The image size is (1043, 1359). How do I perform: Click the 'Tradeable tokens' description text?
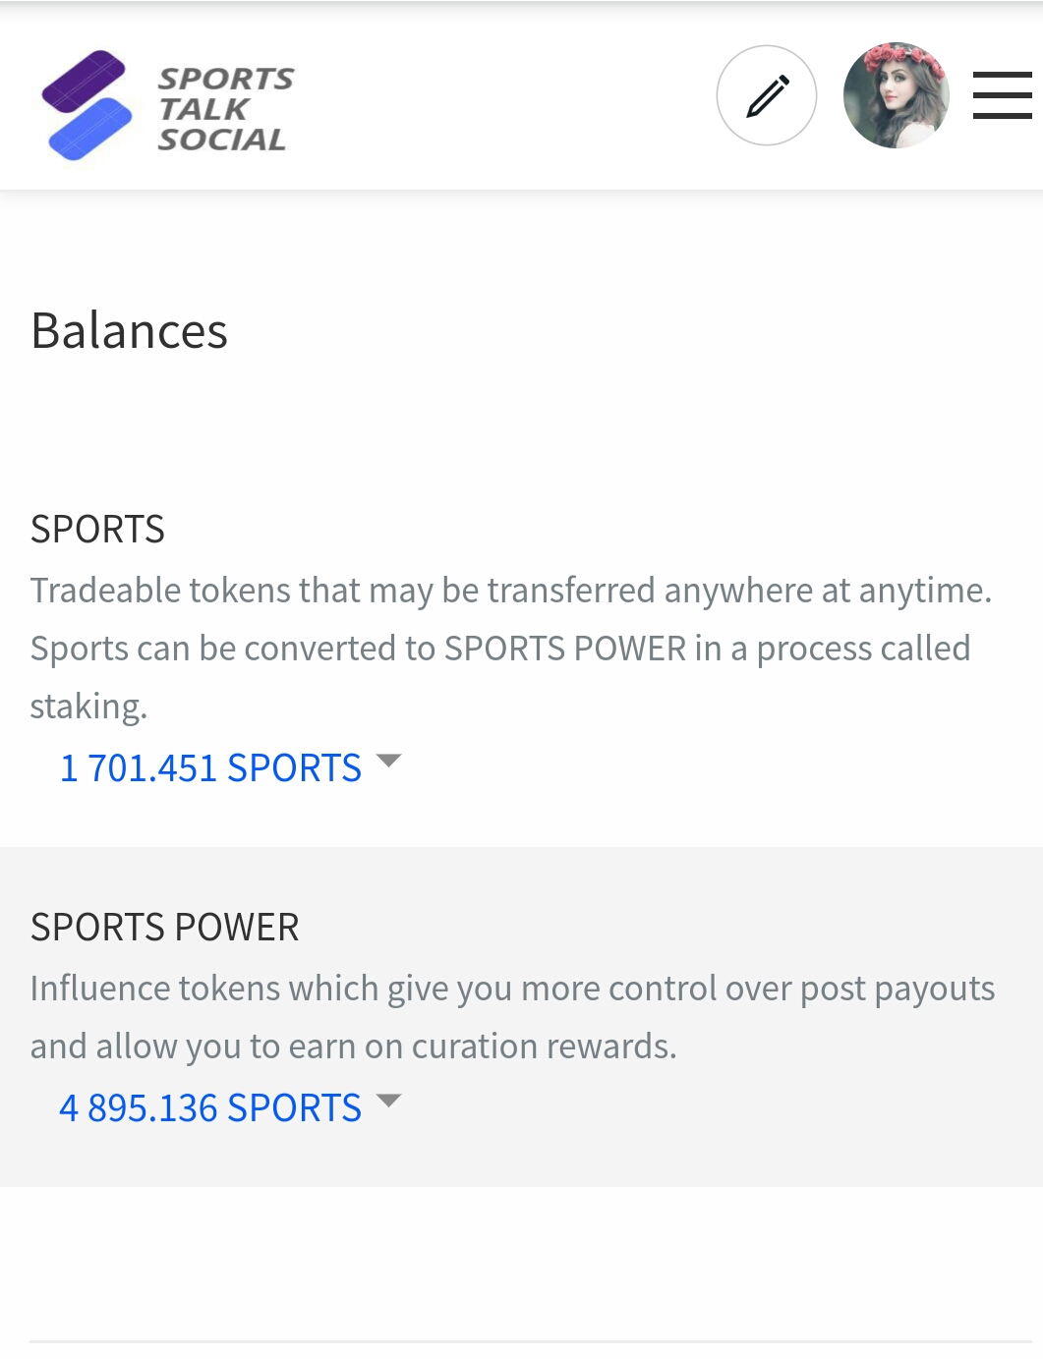[510, 590]
